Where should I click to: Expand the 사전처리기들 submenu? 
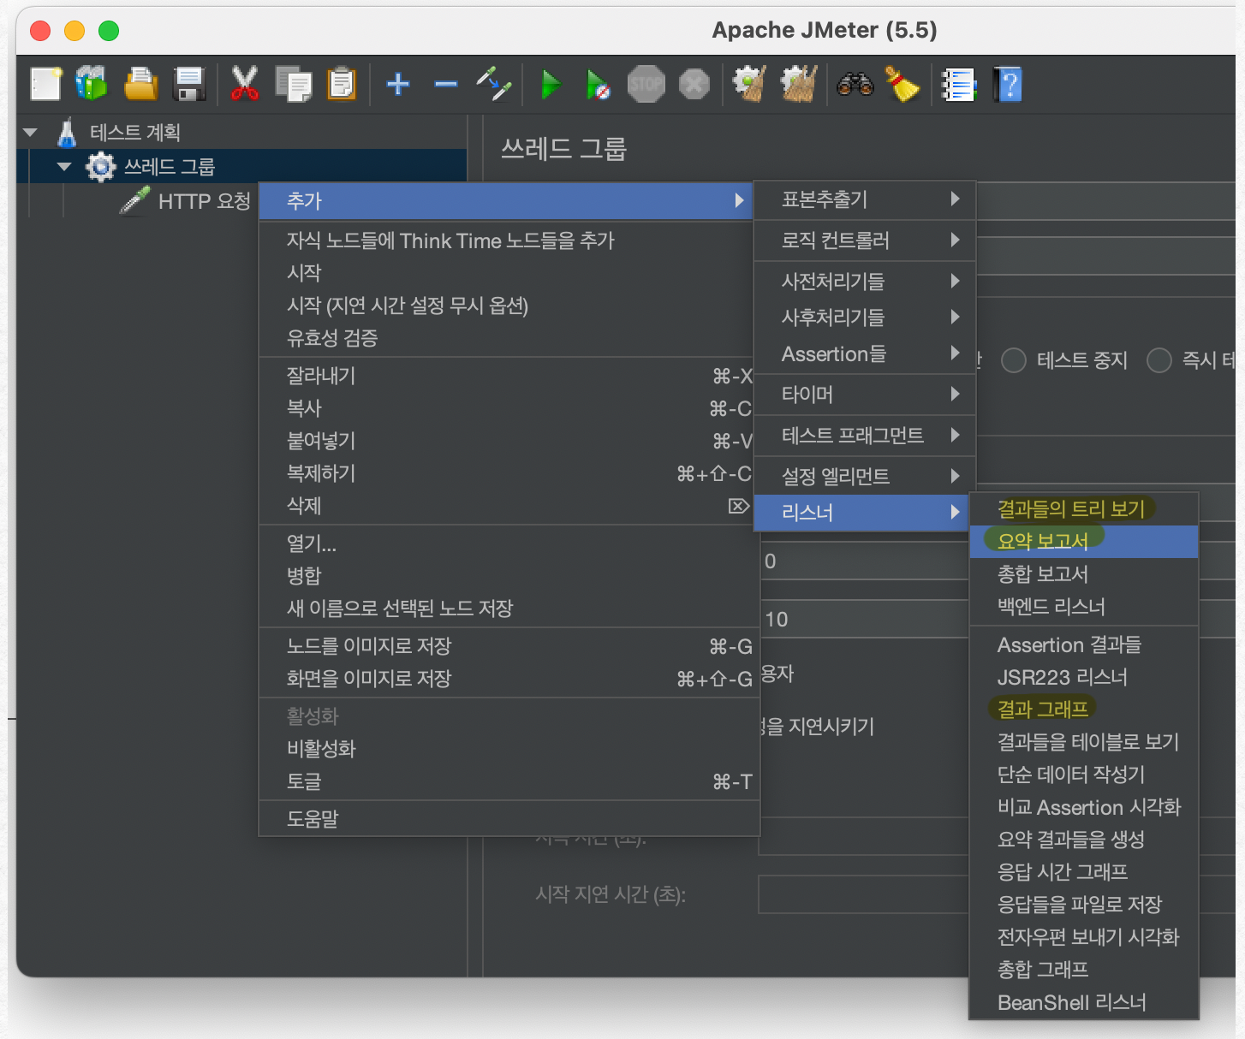[x=865, y=281]
